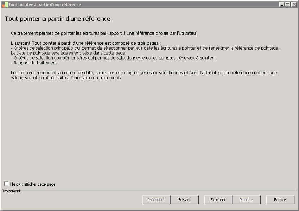This screenshot has width=299, height=211.
Task: Click the 'Rapport du traitement' line
Action: point(35,63)
